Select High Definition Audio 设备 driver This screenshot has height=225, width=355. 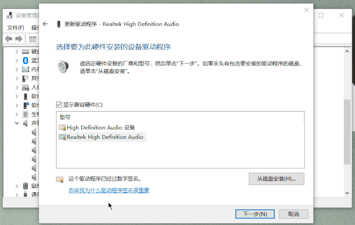point(101,127)
